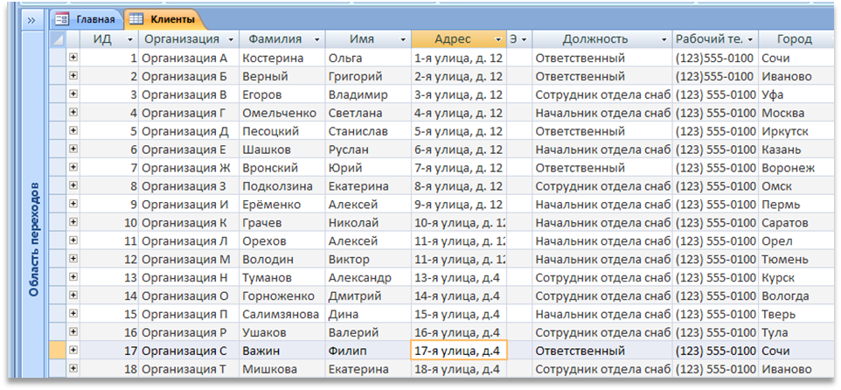Expand subdatasheet for Организация К row
Viewport: 841px width, 390px height.
tap(73, 222)
